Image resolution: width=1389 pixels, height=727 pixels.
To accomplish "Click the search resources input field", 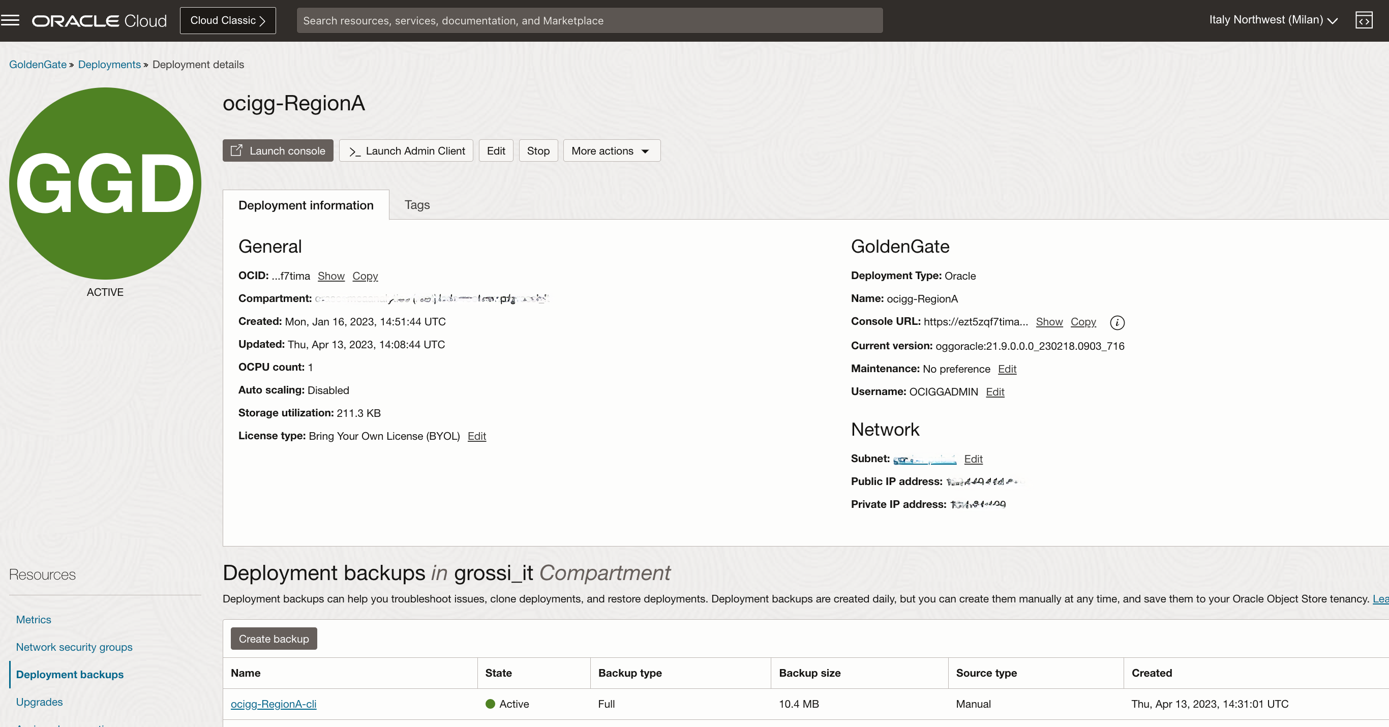I will click(589, 20).
